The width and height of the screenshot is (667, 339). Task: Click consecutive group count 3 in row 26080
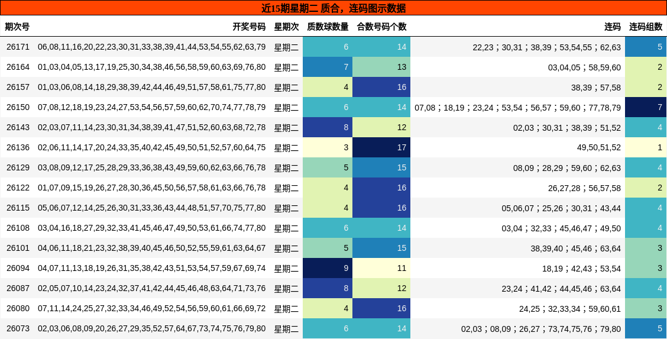point(646,308)
